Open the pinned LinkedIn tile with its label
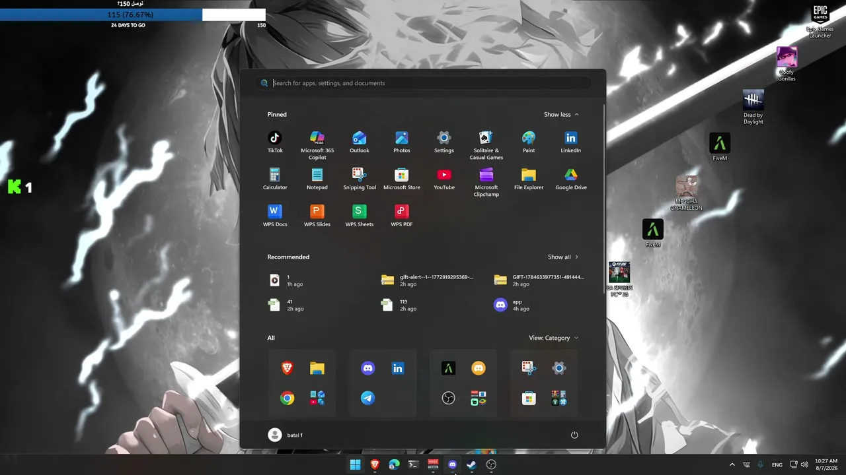Screen dimensions: 846x475 click(x=571, y=142)
